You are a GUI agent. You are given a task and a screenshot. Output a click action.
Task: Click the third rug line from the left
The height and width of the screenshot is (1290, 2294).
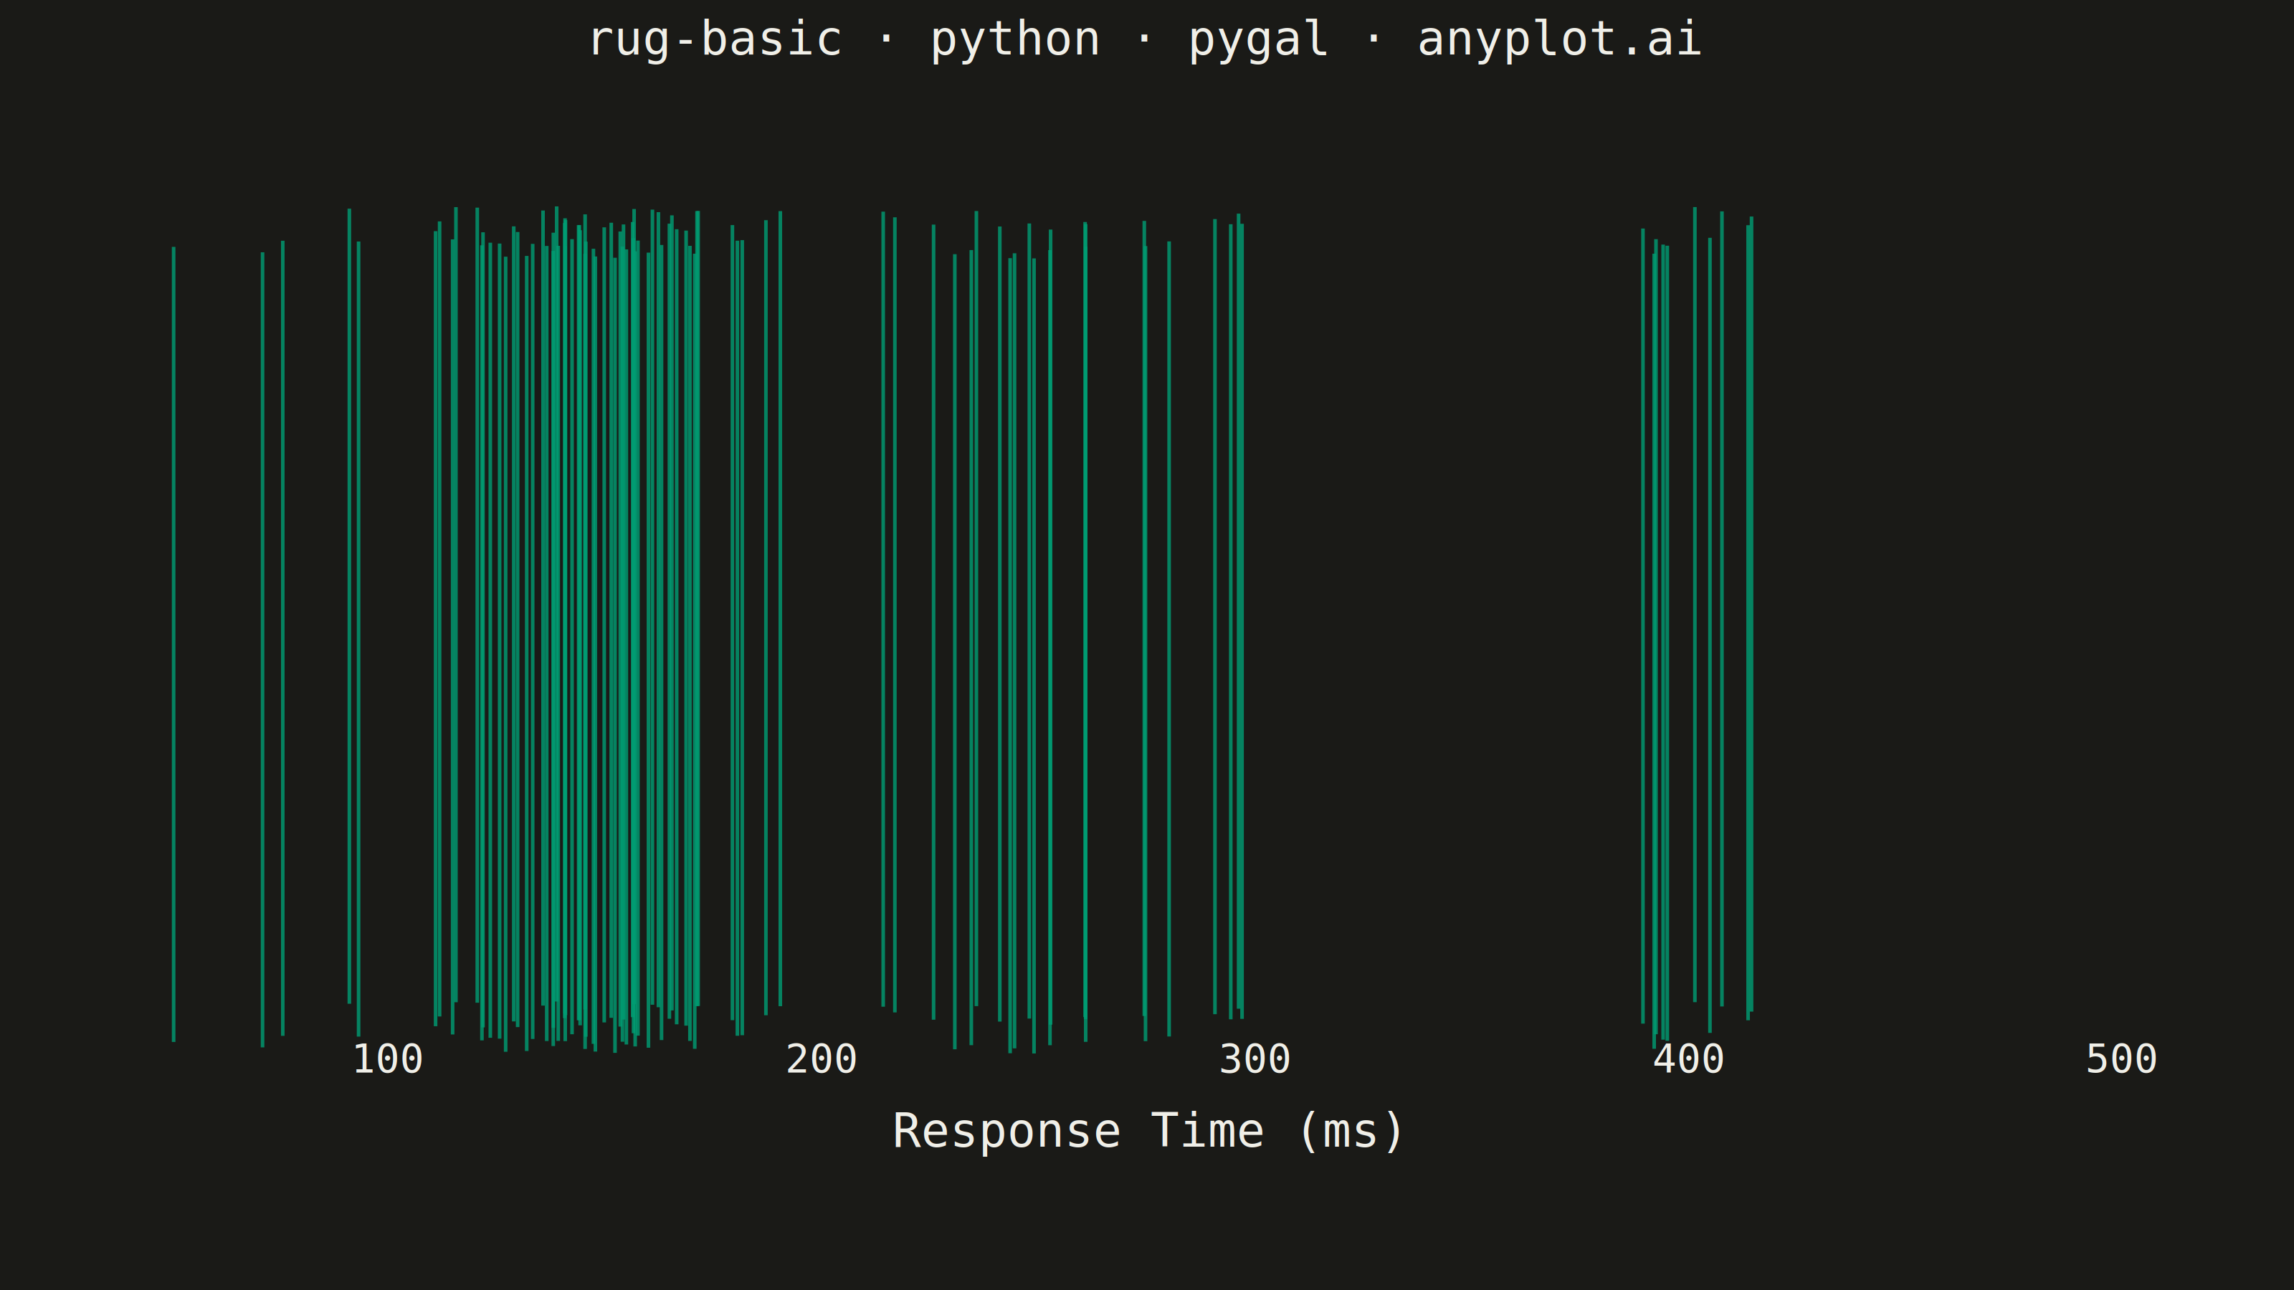pos(283,639)
